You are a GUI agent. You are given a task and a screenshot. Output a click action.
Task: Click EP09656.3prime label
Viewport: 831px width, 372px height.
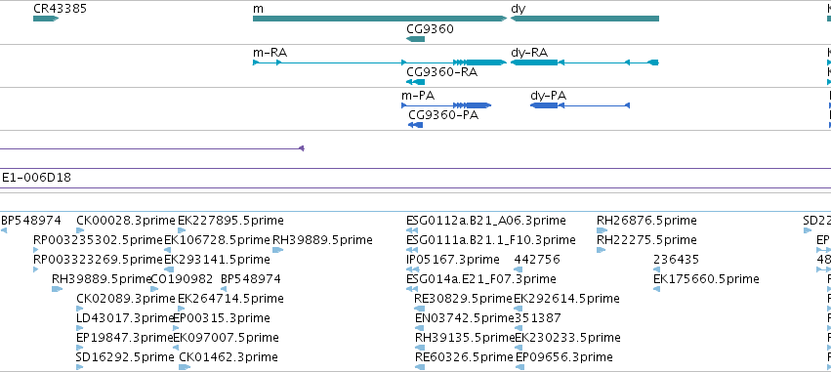pyautogui.click(x=564, y=357)
